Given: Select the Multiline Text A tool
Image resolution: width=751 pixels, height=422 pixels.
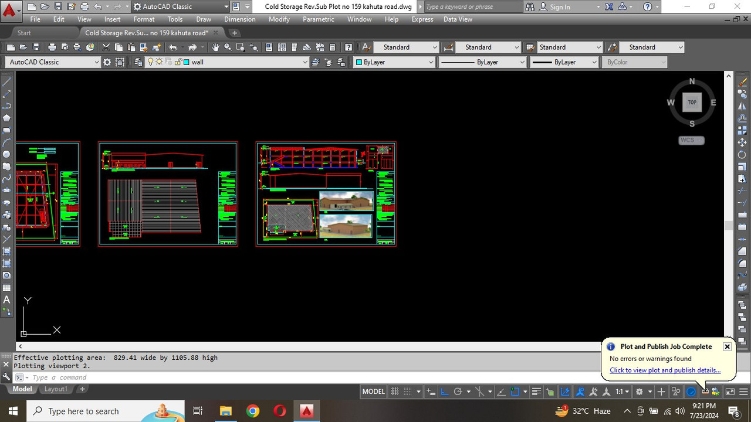Looking at the screenshot, I should [7, 300].
